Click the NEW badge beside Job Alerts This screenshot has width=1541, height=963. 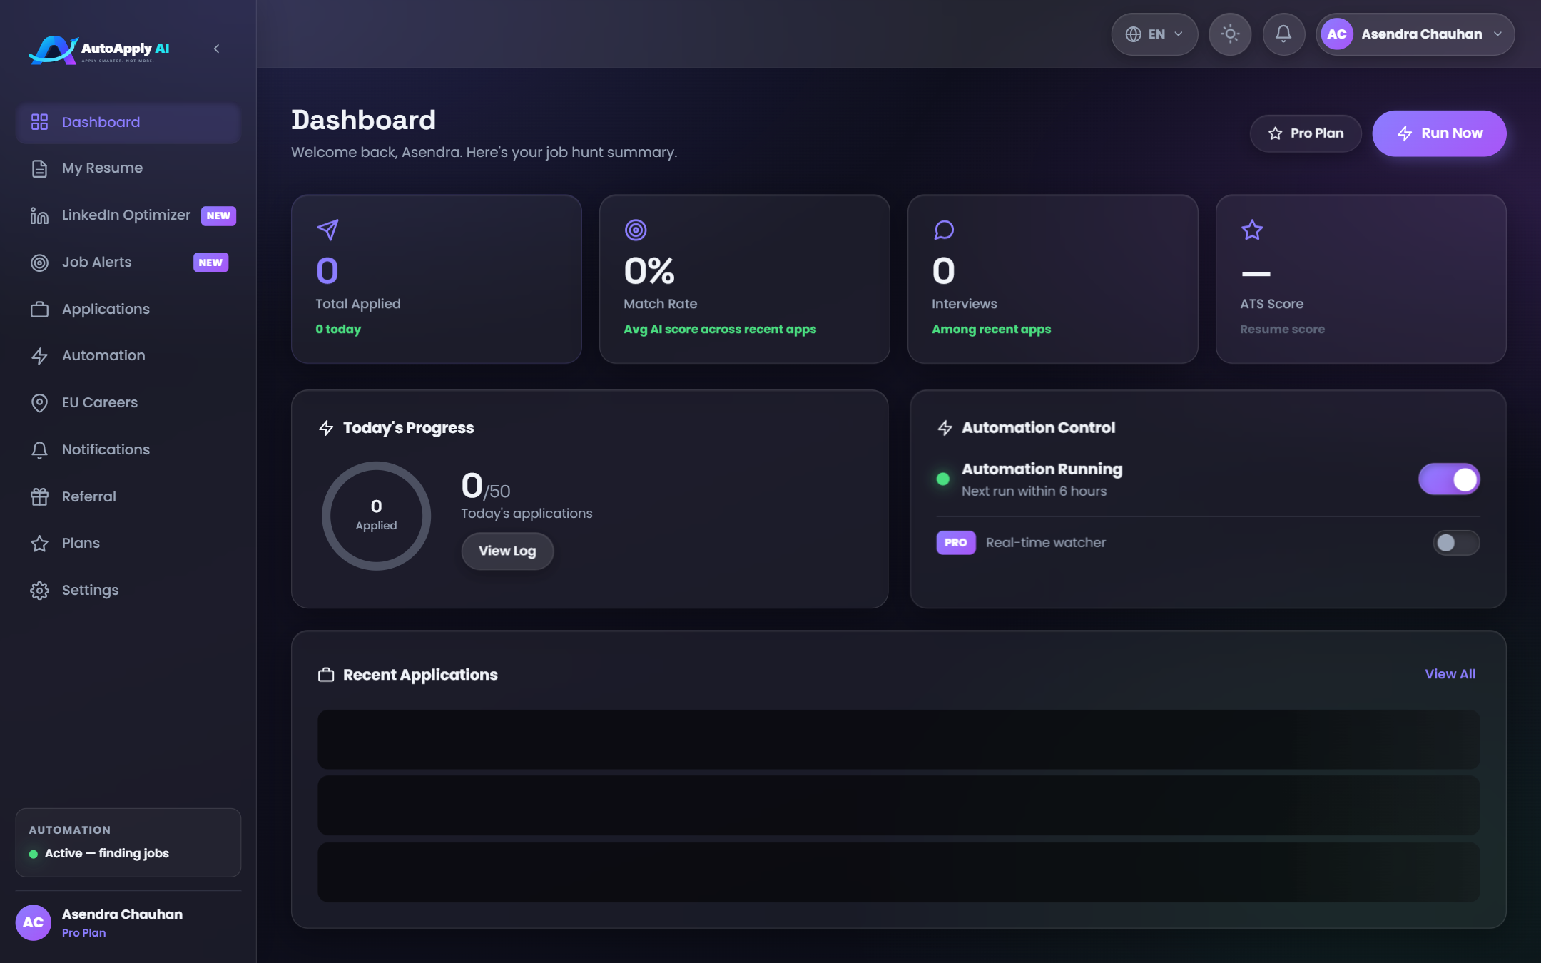coord(210,263)
